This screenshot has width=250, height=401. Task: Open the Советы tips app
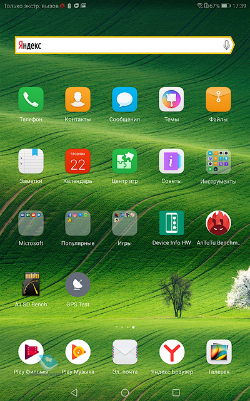tap(171, 162)
